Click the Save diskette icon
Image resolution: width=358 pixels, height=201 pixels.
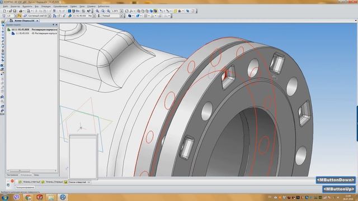coord(15,11)
